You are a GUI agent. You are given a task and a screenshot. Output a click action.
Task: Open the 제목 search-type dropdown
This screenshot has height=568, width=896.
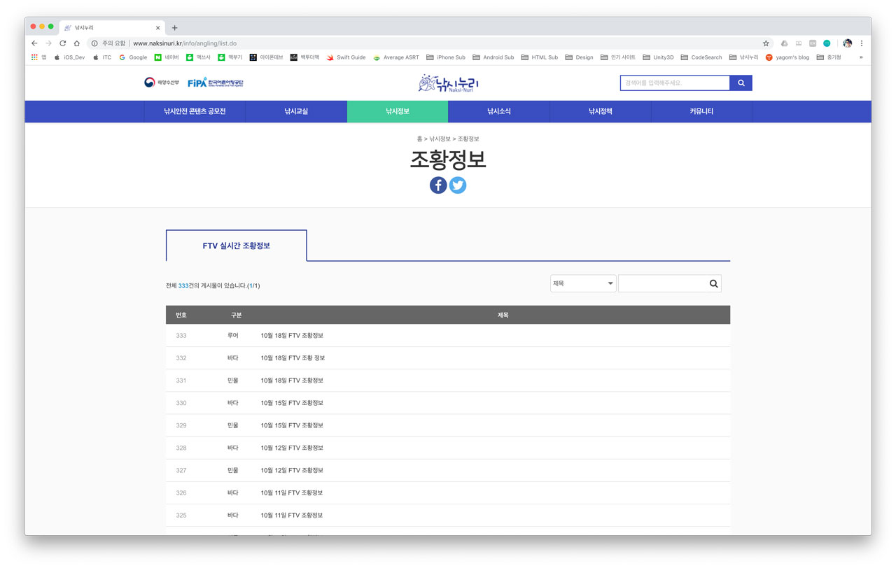click(x=582, y=283)
